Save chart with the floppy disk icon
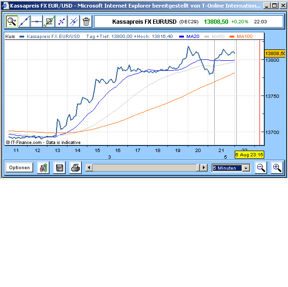The width and height of the screenshot is (288, 287). 59,168
